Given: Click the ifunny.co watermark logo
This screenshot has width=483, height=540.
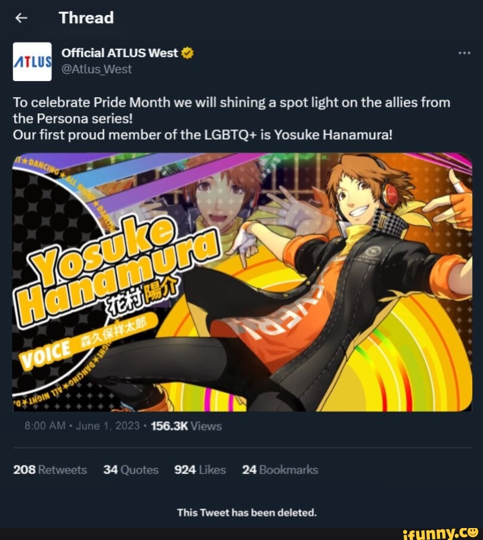Looking at the screenshot, I should click(x=440, y=533).
